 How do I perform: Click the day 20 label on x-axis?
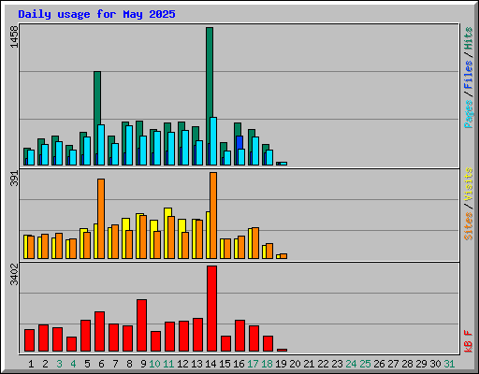[295, 364]
